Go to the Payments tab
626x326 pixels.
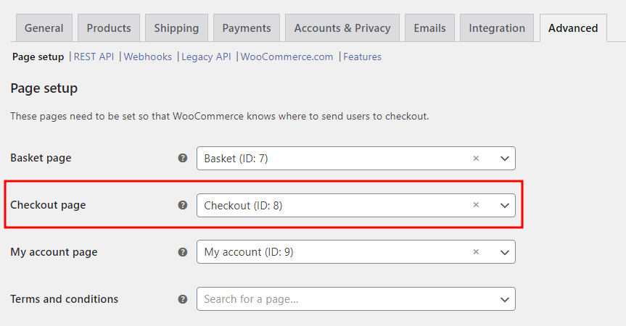[247, 28]
